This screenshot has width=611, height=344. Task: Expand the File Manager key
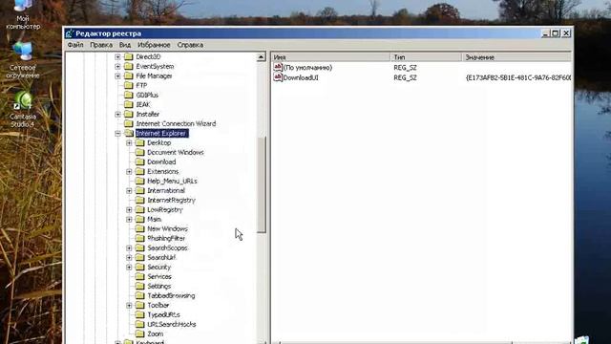pos(117,76)
